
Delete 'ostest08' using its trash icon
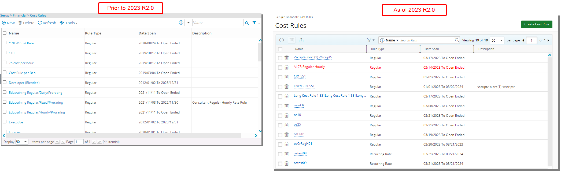(287, 154)
